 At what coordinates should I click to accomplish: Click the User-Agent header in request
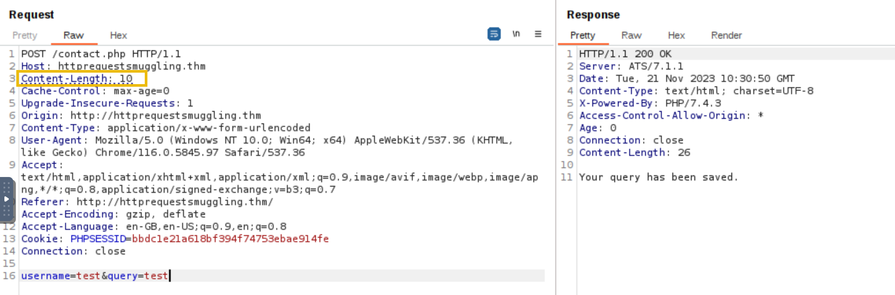pos(51,140)
